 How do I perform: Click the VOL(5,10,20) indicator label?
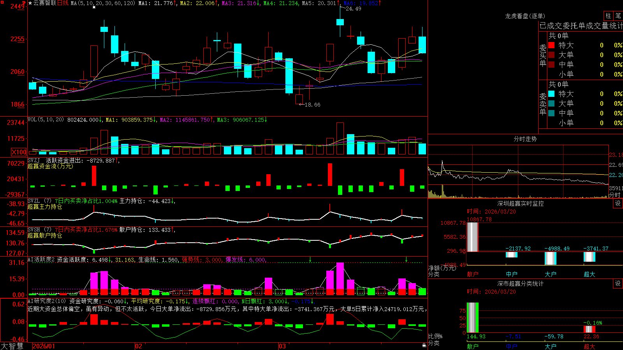coord(46,120)
